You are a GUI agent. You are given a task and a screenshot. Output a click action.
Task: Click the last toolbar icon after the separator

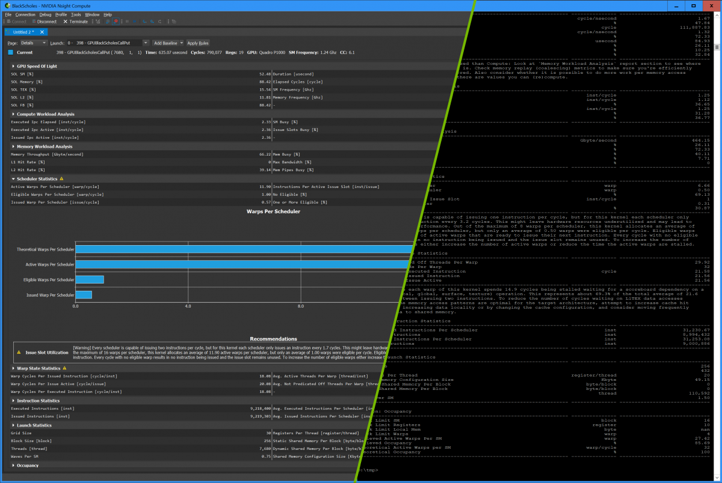[x=174, y=22]
